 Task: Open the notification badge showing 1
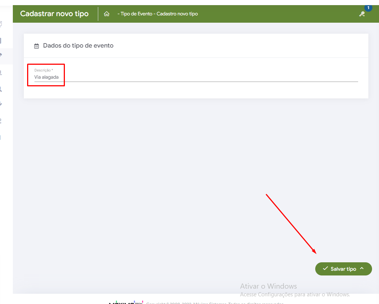click(368, 8)
